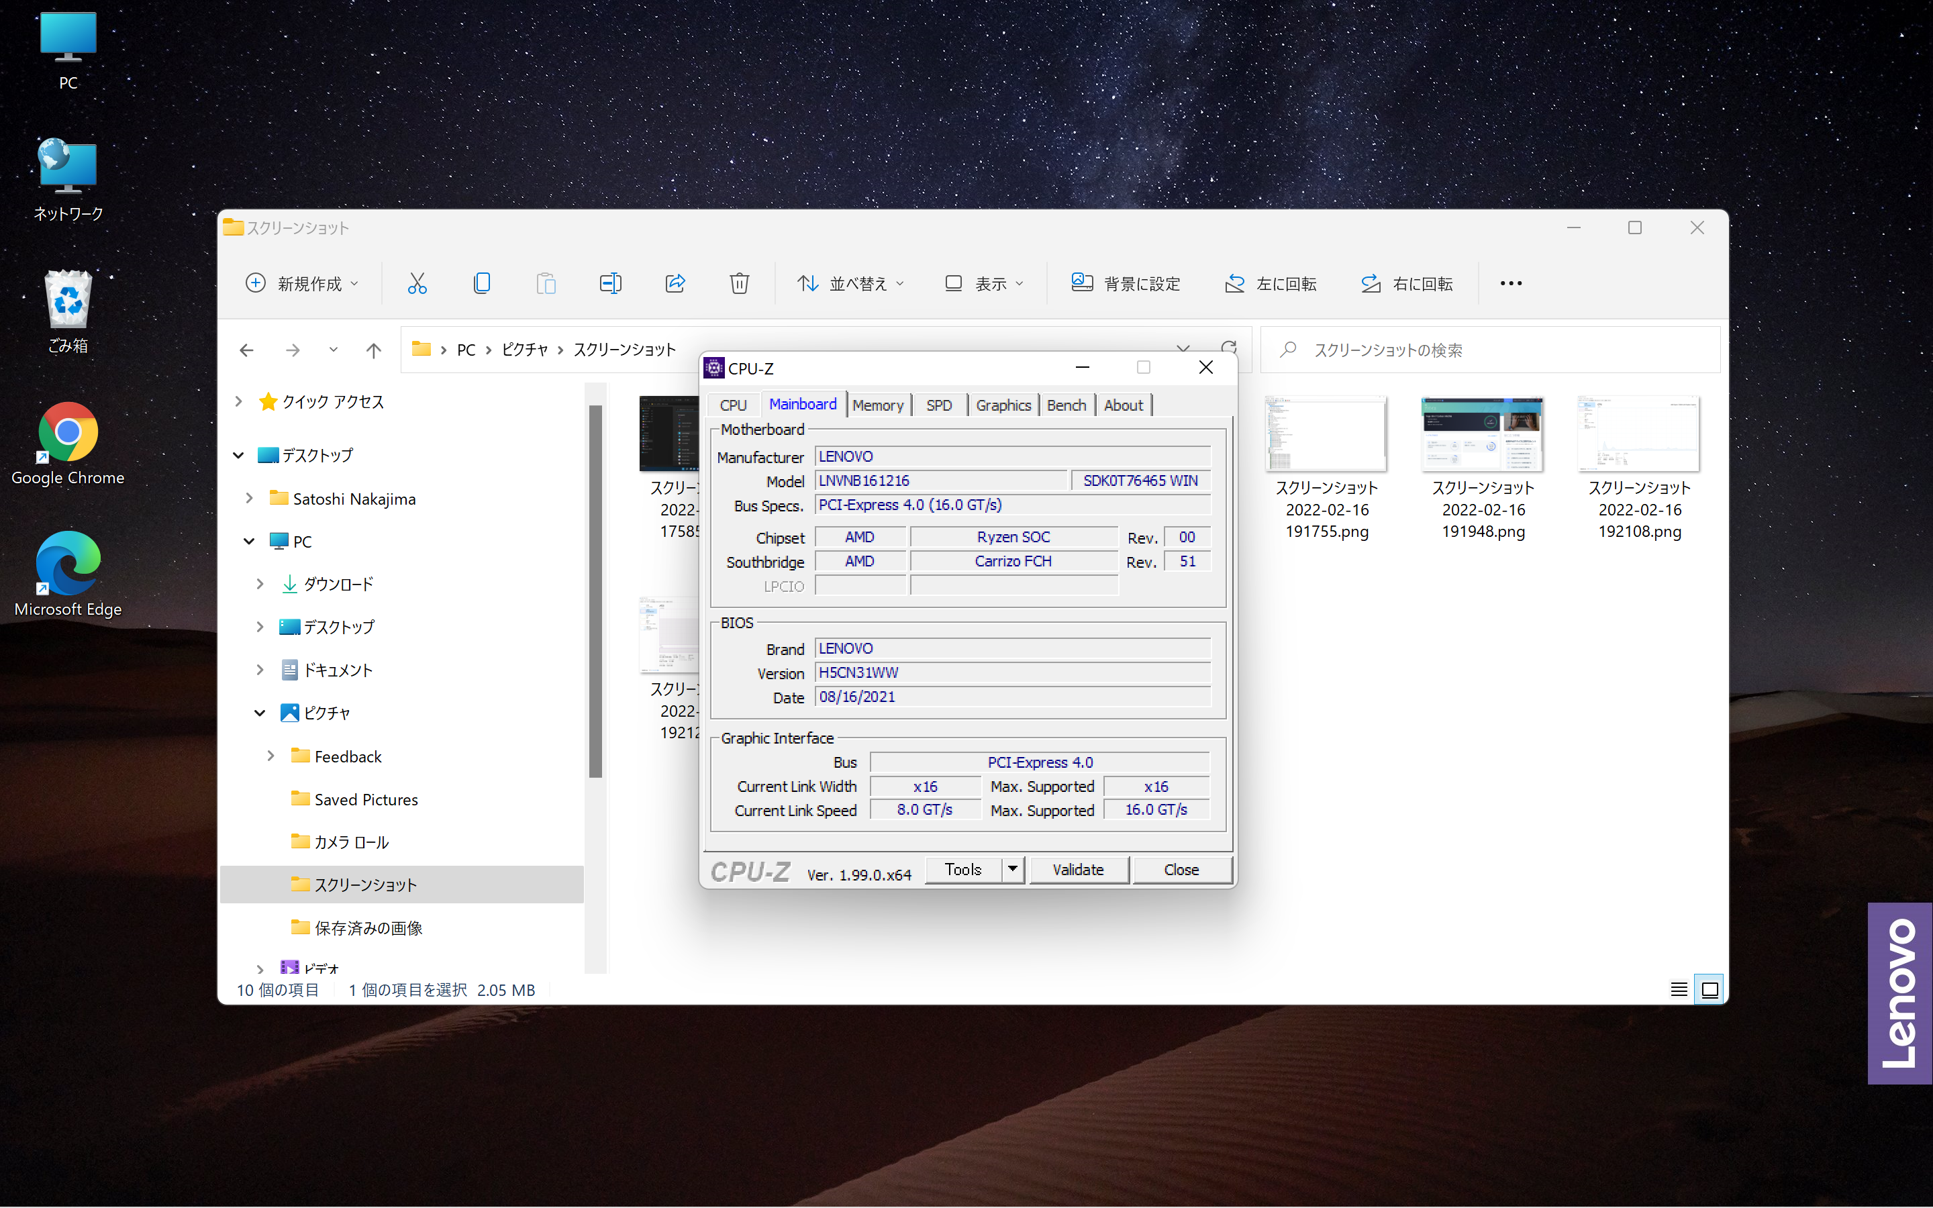
Task: Collapse the PC tree node
Action: coord(249,542)
